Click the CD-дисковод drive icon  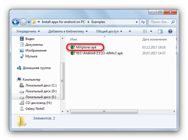(x=22, y=103)
